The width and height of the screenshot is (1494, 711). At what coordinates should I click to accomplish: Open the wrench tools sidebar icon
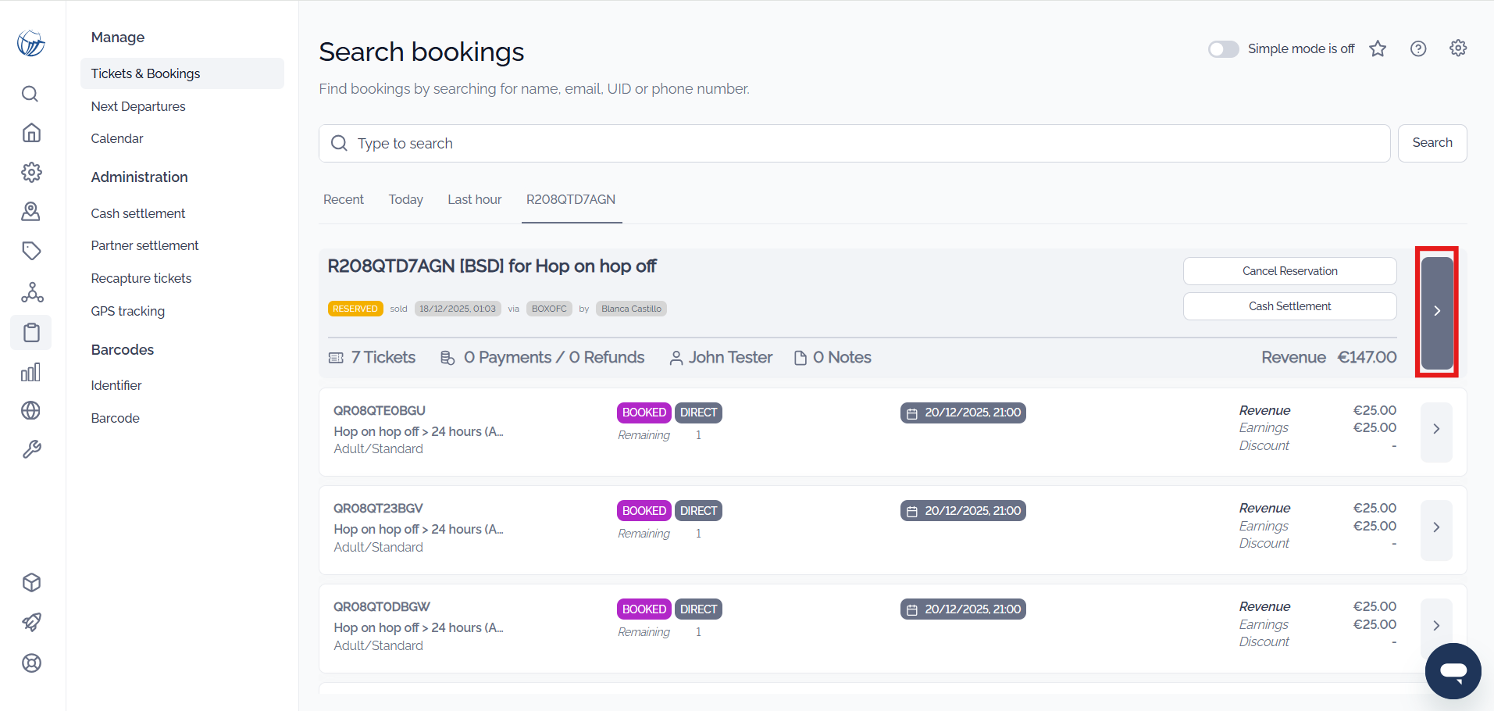pyautogui.click(x=31, y=449)
